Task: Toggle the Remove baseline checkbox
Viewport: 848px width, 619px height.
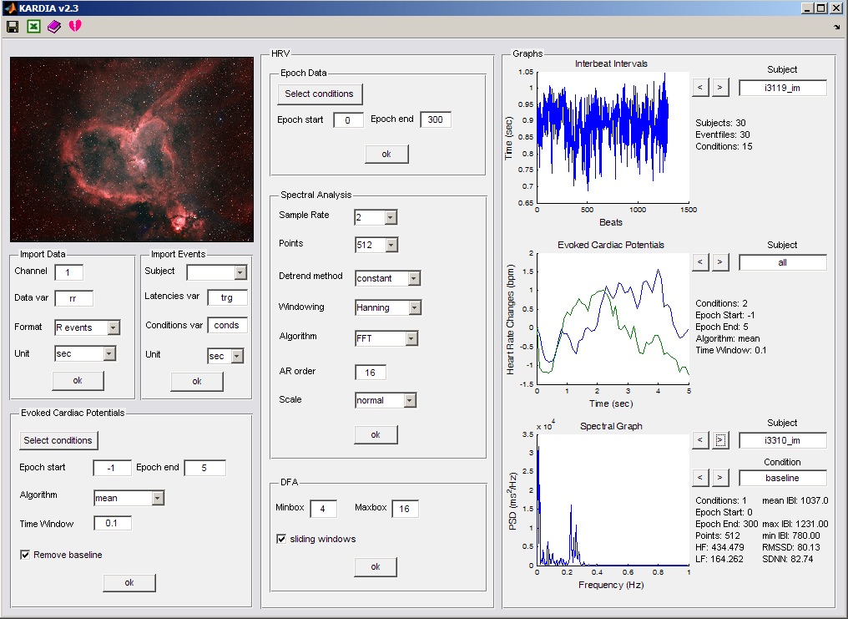Action: click(x=25, y=555)
